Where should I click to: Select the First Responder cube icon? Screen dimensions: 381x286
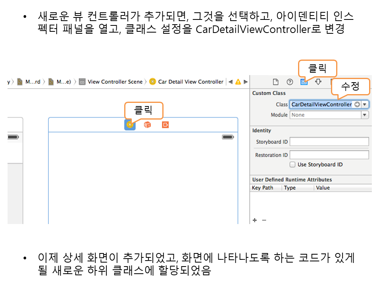[x=147, y=125]
